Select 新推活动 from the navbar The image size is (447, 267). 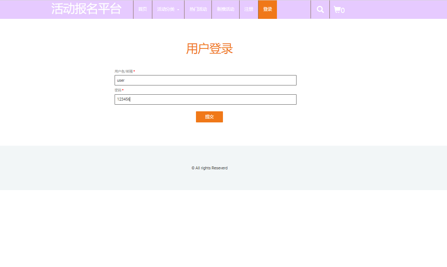225,10
